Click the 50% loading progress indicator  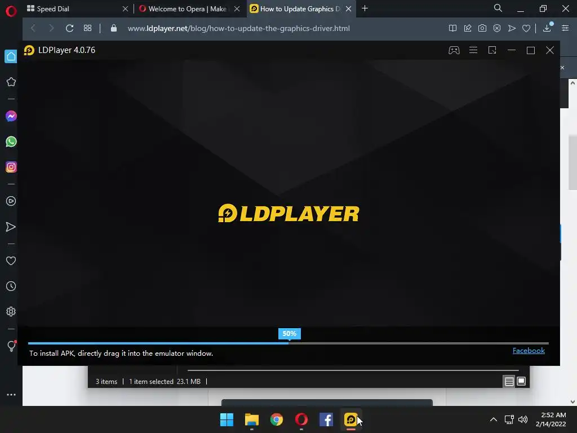point(289,334)
